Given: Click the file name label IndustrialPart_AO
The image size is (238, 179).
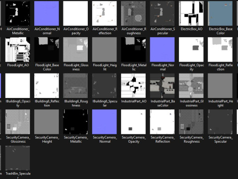Looking at the screenshot, I should click(134, 101).
